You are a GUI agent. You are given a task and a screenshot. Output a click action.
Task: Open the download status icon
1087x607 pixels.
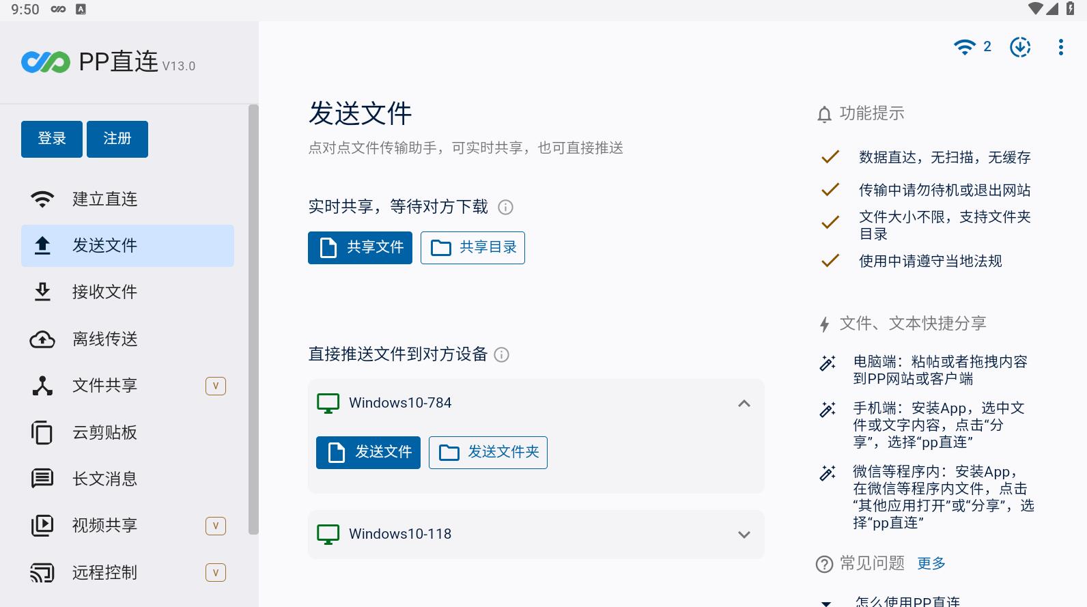coord(1020,46)
